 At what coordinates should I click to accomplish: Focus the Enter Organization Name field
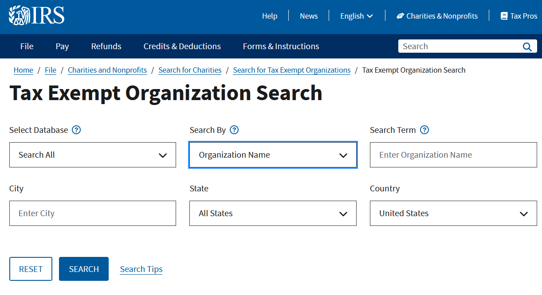[453, 155]
